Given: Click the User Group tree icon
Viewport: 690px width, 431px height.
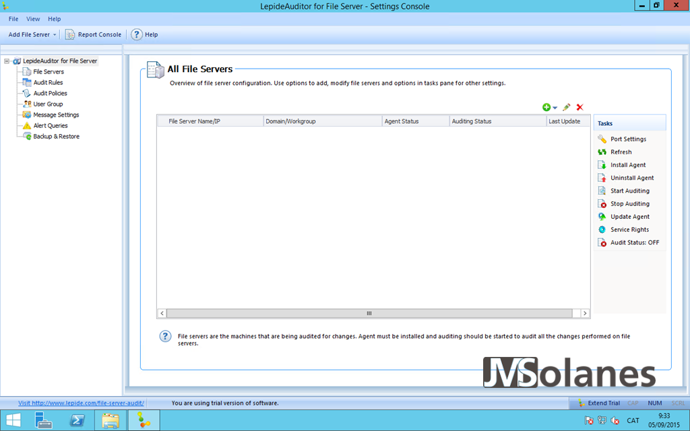Looking at the screenshot, I should (27, 104).
